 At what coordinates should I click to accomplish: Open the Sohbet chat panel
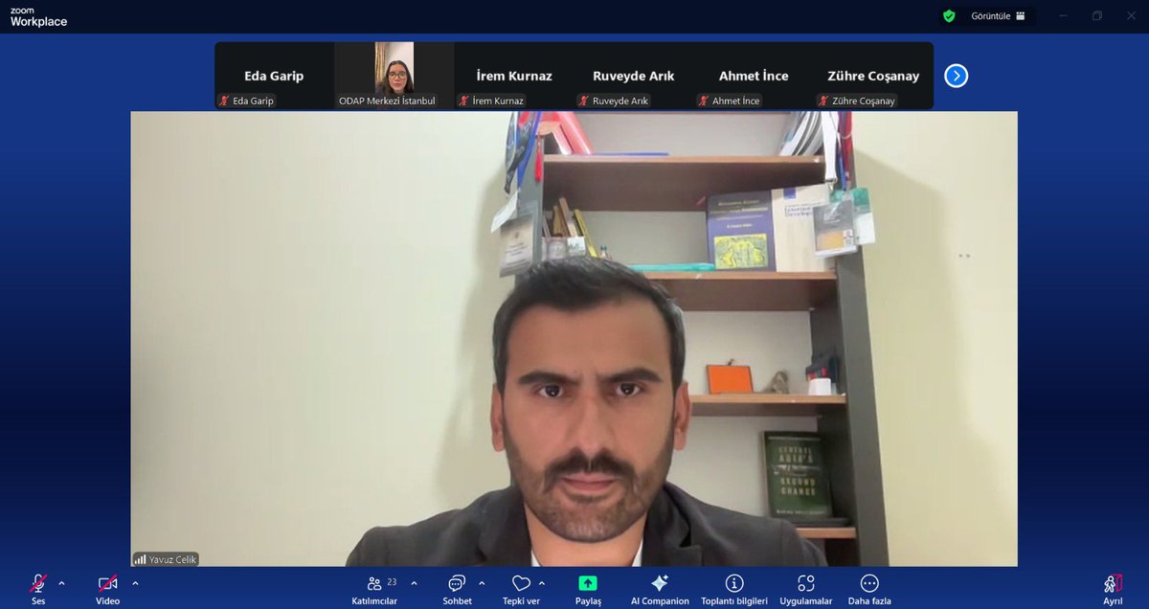(x=457, y=589)
